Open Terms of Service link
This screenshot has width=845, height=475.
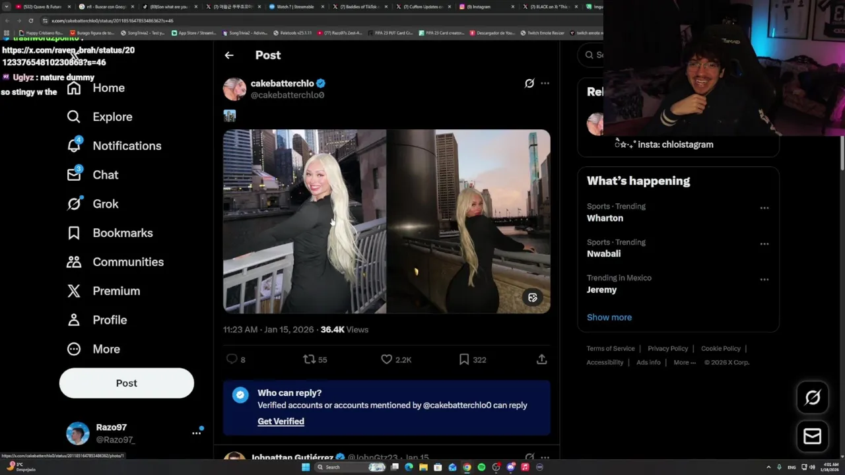pos(611,348)
